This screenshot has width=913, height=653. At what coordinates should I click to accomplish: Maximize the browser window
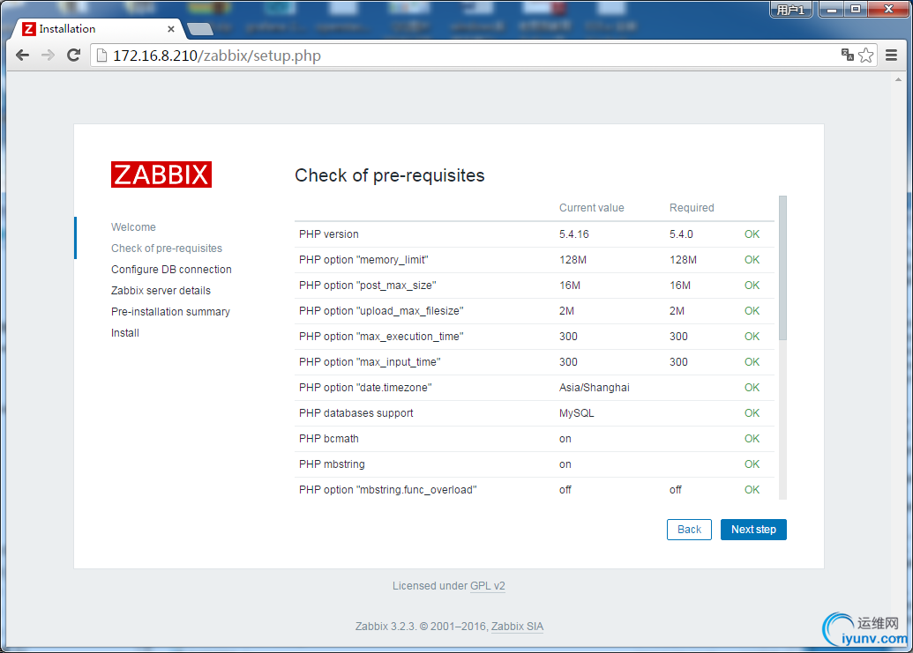(856, 10)
